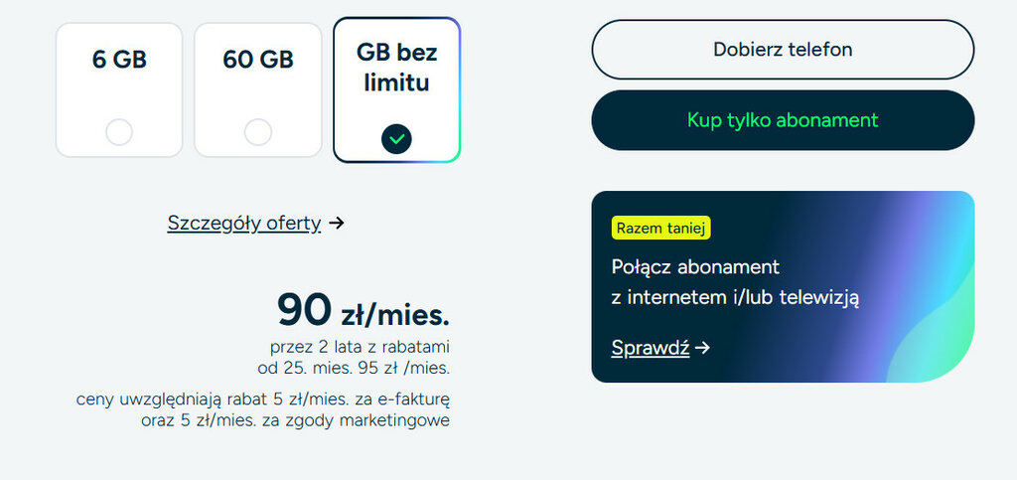Click the 90 zł/mies. price

[x=363, y=310]
